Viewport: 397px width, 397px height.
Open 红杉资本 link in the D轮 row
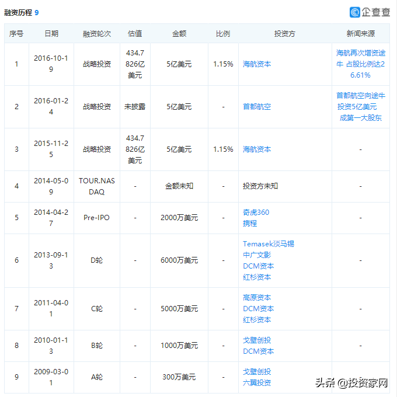(257, 277)
